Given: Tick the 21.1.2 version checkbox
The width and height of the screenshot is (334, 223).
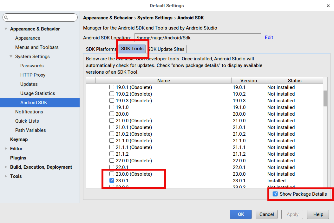Looking at the screenshot, I should [x=112, y=154].
